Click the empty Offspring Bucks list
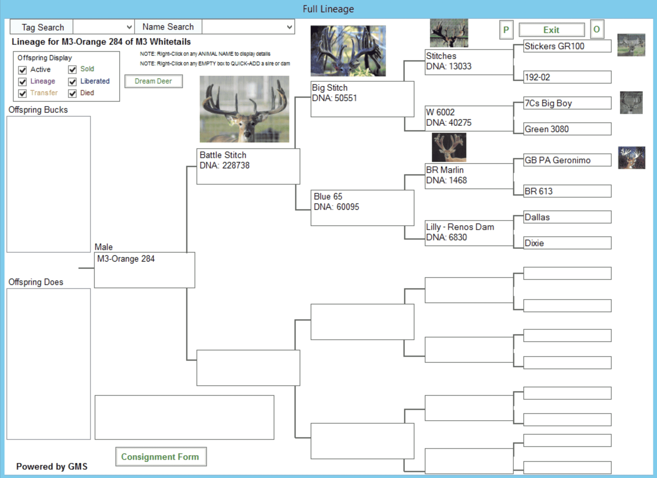 (x=49, y=184)
